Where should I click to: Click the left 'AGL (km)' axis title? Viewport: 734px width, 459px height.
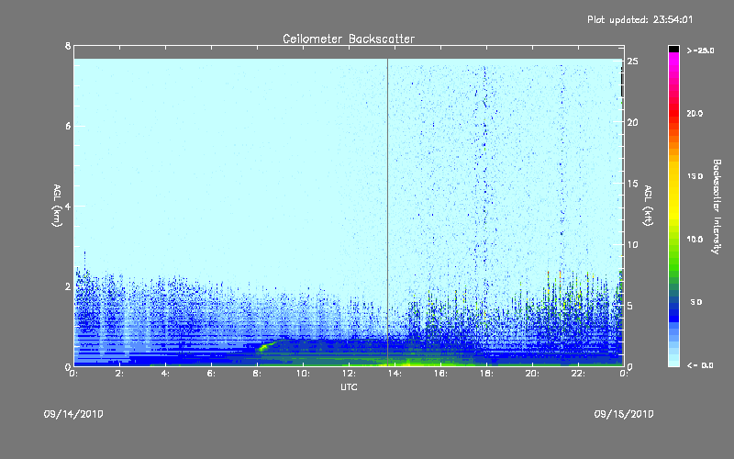(57, 206)
